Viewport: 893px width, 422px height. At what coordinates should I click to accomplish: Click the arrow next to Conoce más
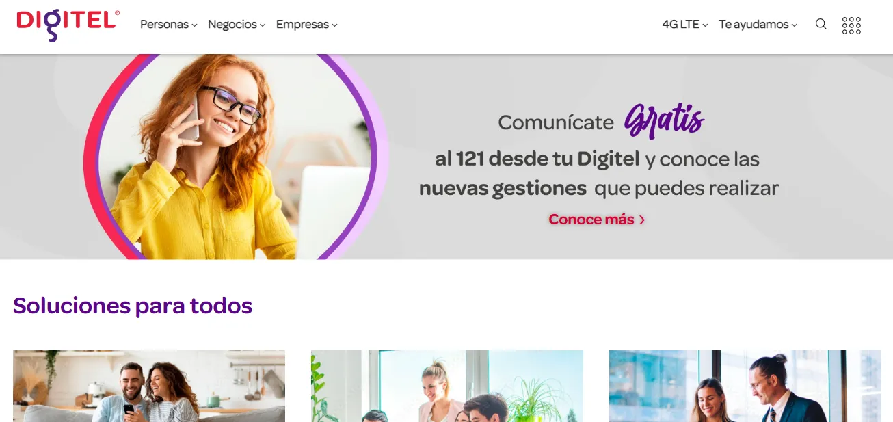(x=642, y=220)
